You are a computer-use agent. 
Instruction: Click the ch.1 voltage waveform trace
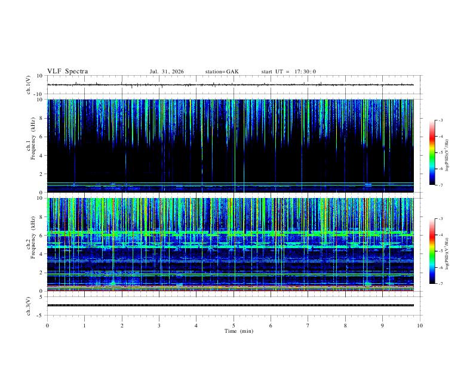click(231, 85)
